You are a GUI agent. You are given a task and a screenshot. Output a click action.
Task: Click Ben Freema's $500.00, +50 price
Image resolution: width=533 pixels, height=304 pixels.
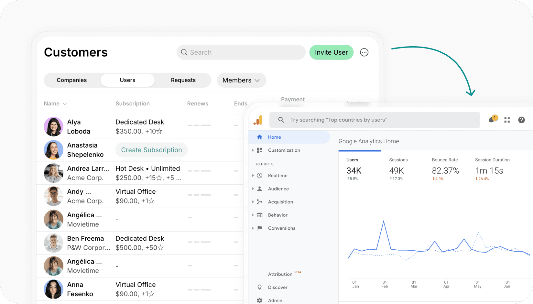point(139,248)
